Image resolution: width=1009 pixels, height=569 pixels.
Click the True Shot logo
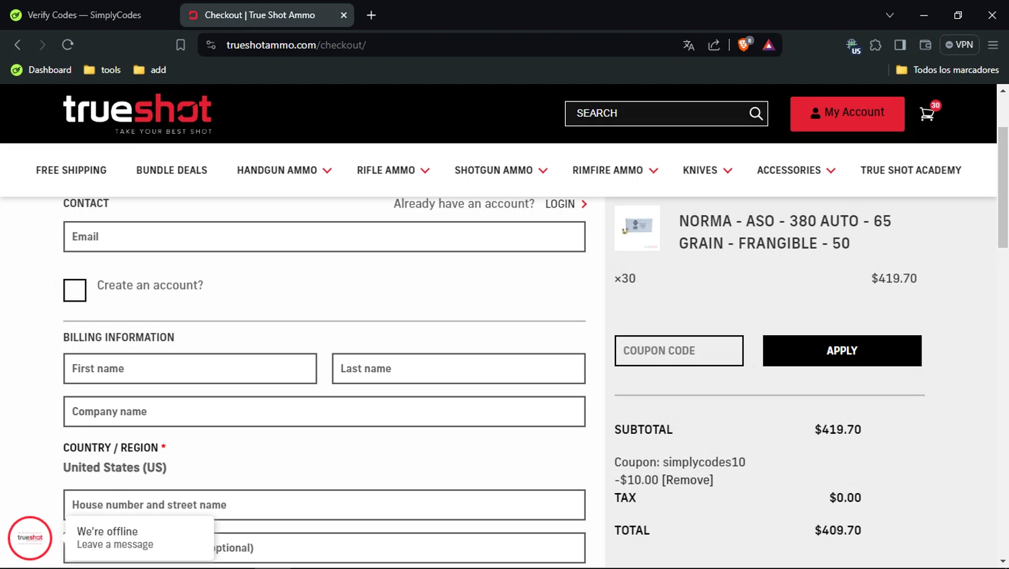[x=137, y=114]
